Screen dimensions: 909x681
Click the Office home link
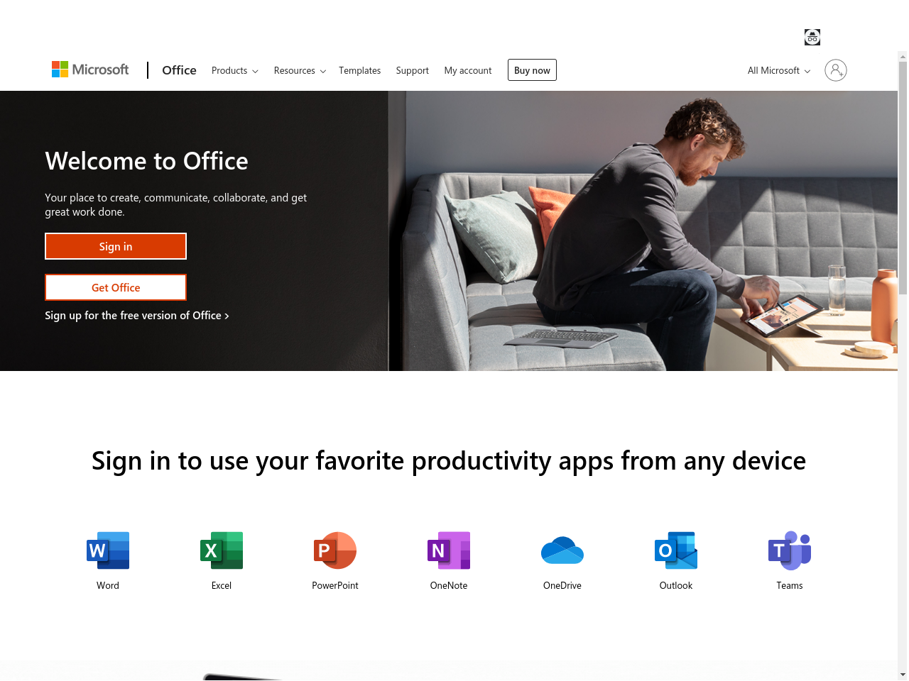pos(179,70)
